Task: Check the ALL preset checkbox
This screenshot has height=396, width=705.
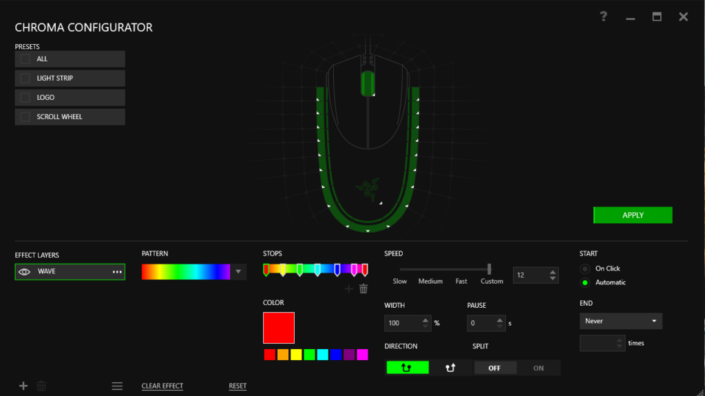Action: click(x=25, y=59)
